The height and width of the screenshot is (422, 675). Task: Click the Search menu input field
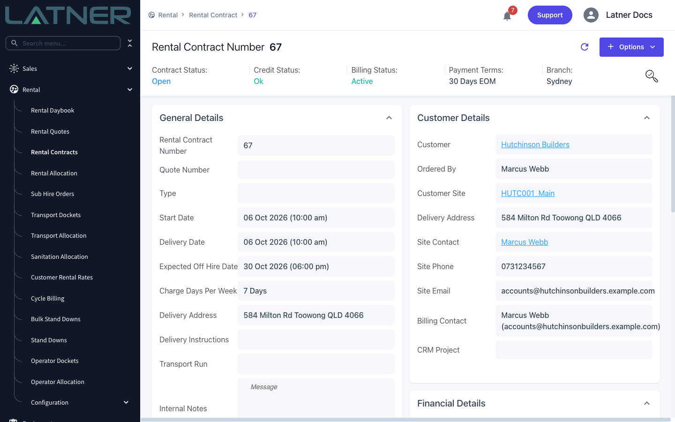pos(63,43)
